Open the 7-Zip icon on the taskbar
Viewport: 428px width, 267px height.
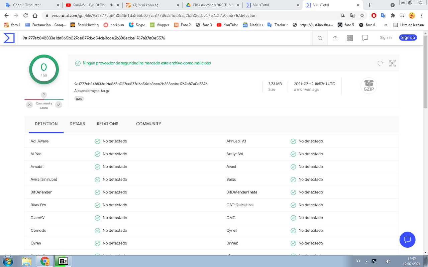(63, 261)
